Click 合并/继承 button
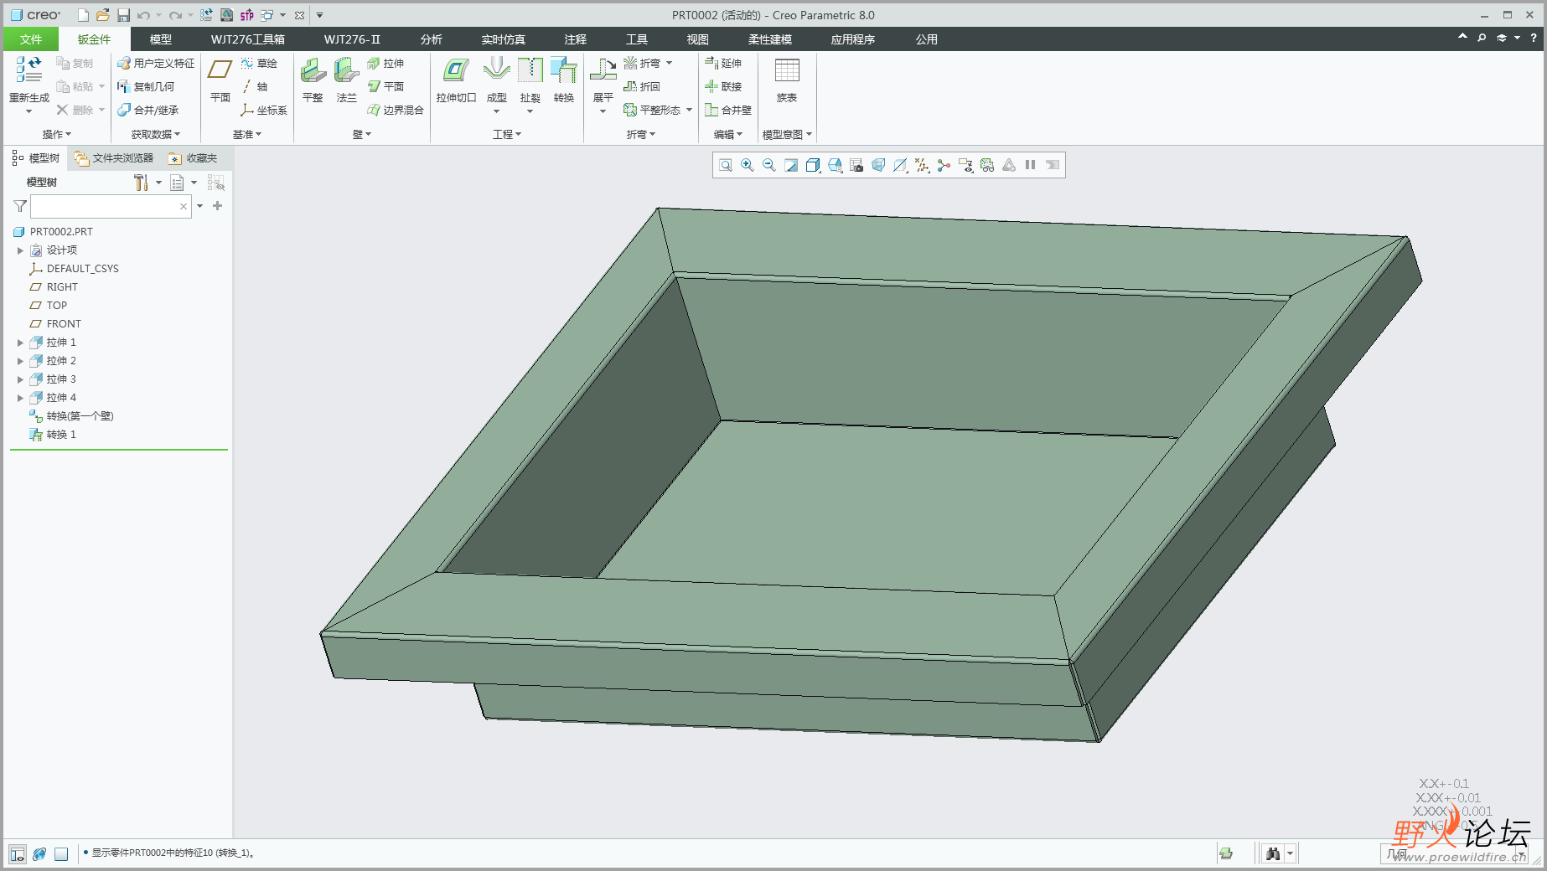This screenshot has width=1547, height=871. tap(147, 110)
